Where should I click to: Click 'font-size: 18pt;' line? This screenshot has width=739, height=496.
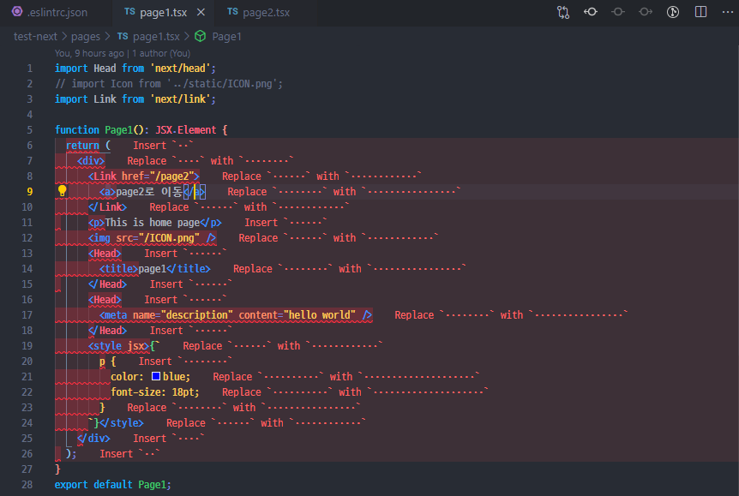[155, 391]
